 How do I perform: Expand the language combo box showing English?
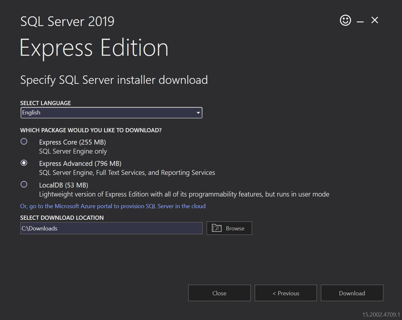(111, 112)
